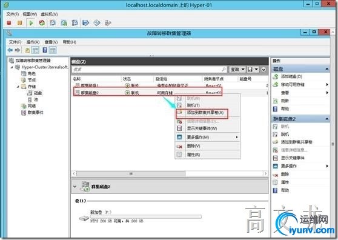
Task: Open 文件(F) menu in cluster manager window
Action: [x=15, y=42]
